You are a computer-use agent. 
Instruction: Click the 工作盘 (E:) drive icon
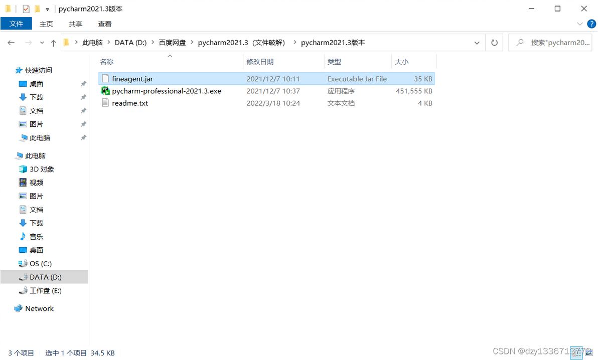click(23, 291)
